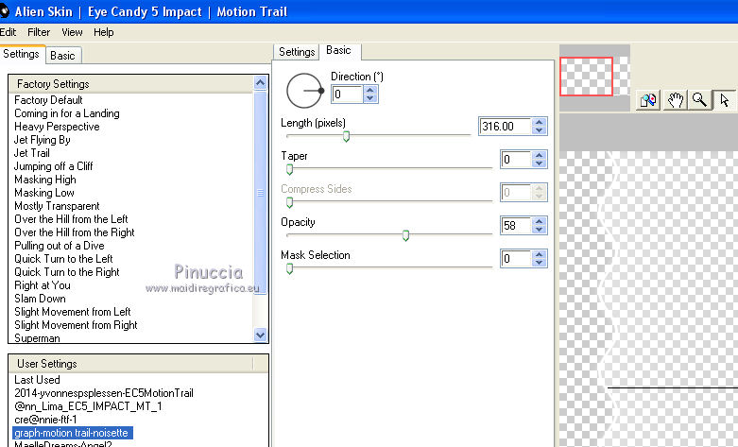Screen dimensions: 738x447
Task: Select the Jet Flying By preset
Action: click(43, 140)
